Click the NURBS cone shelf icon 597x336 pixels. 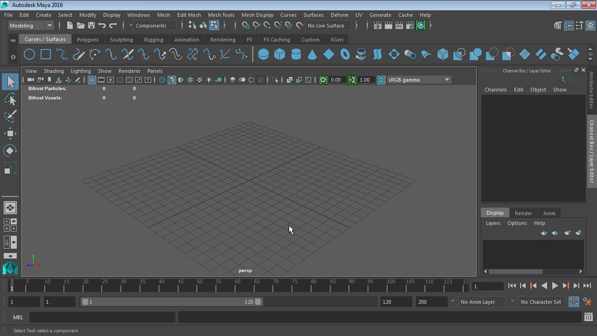(312, 55)
